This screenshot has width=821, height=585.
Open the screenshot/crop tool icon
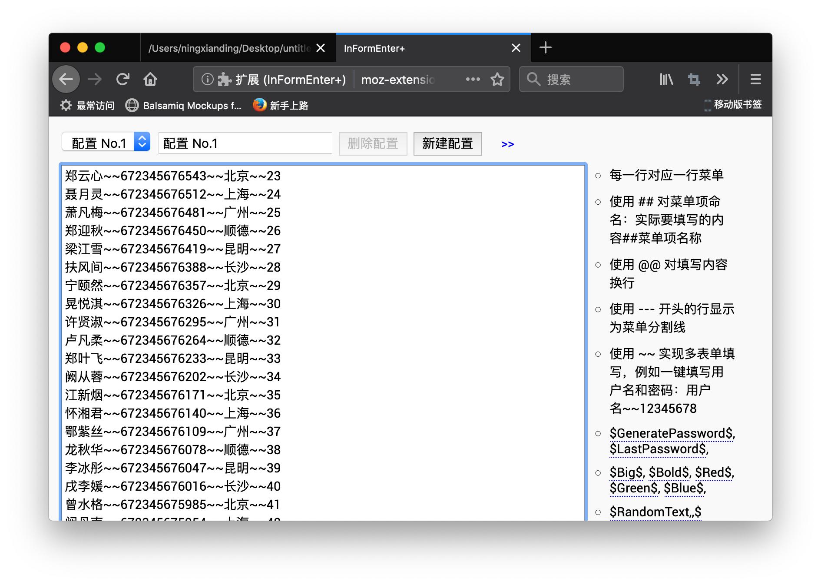point(694,79)
